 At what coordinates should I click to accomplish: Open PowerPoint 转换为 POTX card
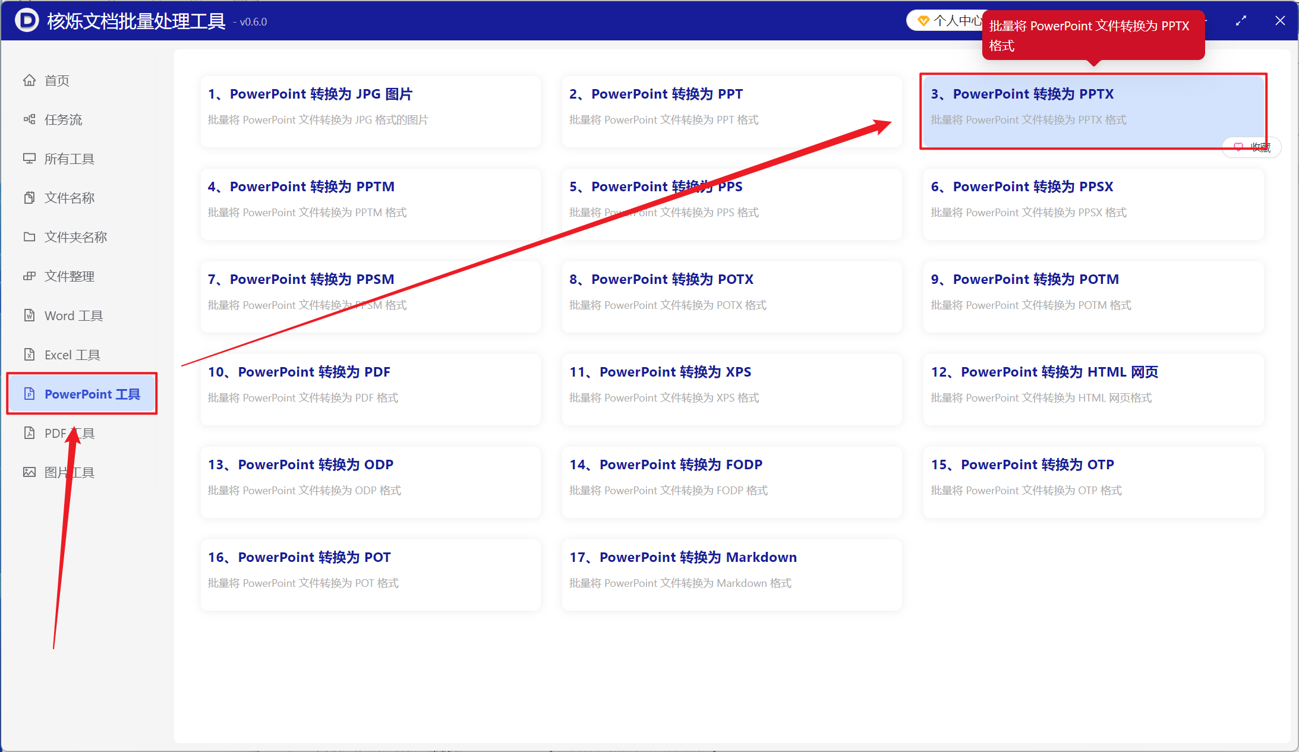[732, 297]
